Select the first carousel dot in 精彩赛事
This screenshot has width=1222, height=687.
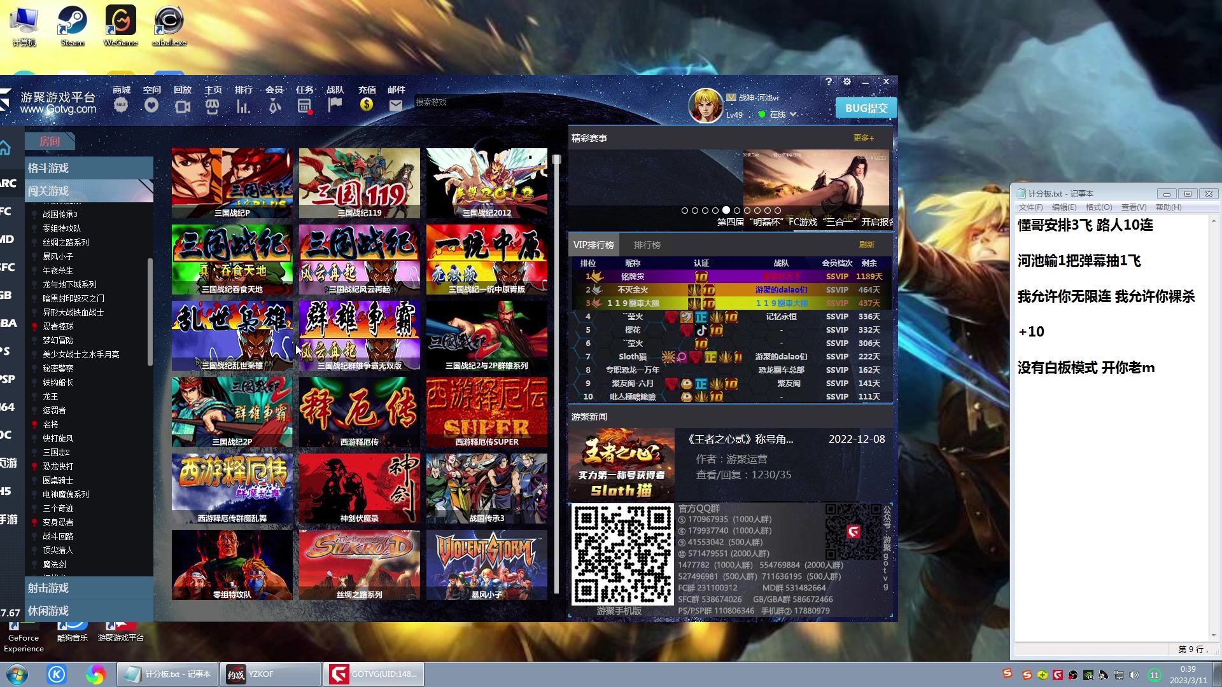pos(685,211)
